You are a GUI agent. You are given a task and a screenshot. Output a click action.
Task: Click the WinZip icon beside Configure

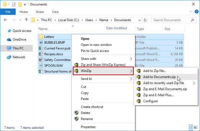(139, 101)
